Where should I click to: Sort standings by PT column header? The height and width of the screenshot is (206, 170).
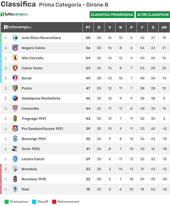[88, 28]
